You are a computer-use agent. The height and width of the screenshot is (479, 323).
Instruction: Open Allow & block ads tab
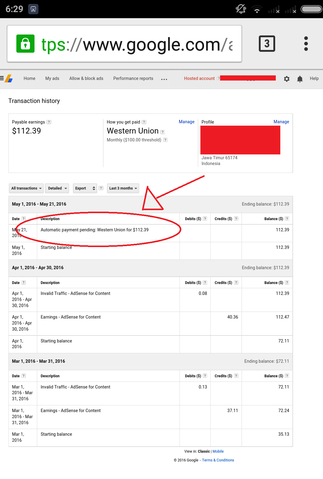(86, 78)
